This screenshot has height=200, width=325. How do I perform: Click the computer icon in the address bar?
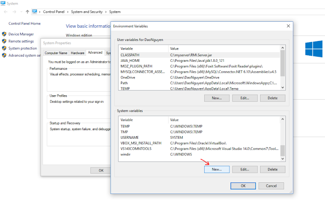[x=35, y=12]
